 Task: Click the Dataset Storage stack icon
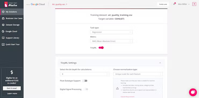[3, 25]
